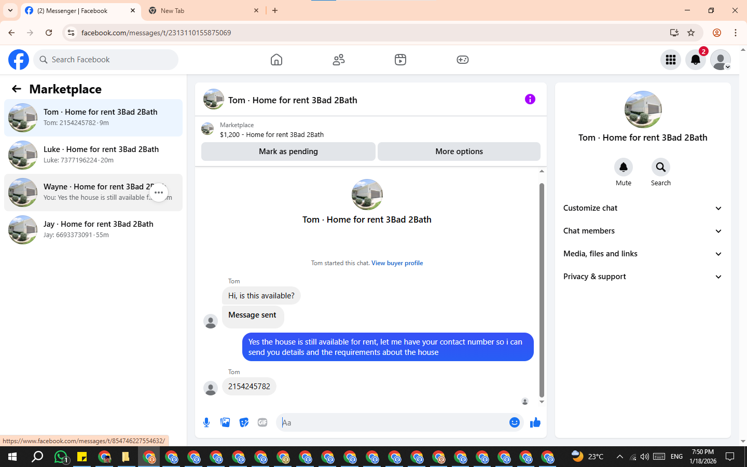Expand Media, files and links section
This screenshot has height=467, width=747.
[x=643, y=254]
